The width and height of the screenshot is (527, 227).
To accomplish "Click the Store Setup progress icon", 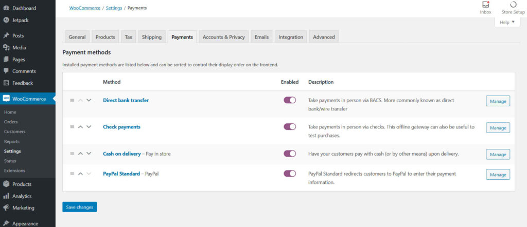I will pos(513,5).
